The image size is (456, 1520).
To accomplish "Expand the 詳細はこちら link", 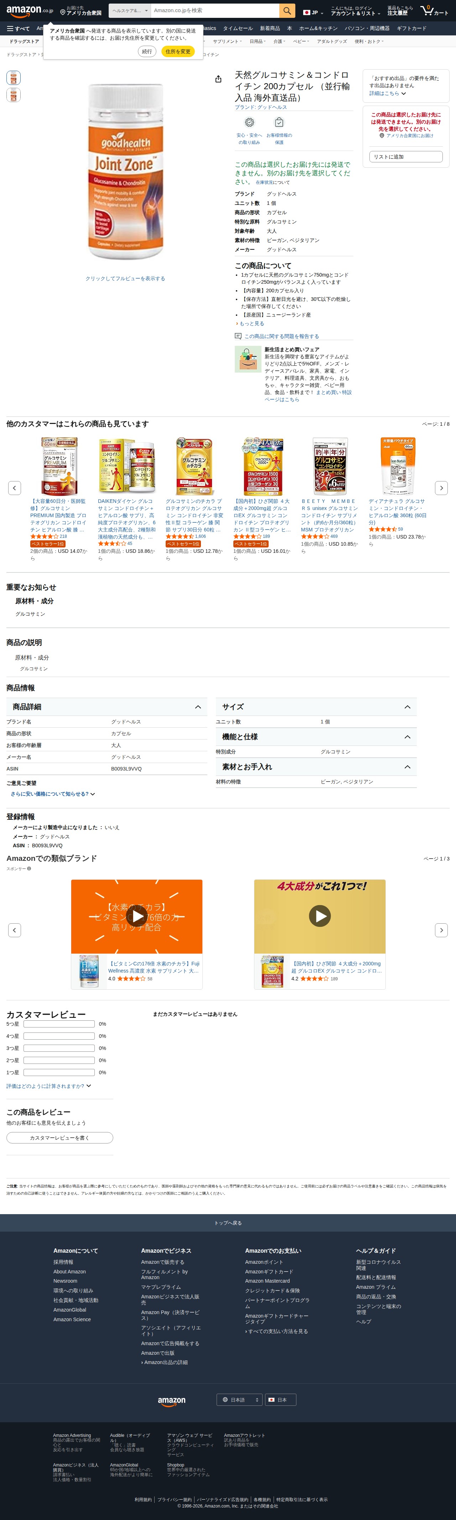I will click(388, 93).
